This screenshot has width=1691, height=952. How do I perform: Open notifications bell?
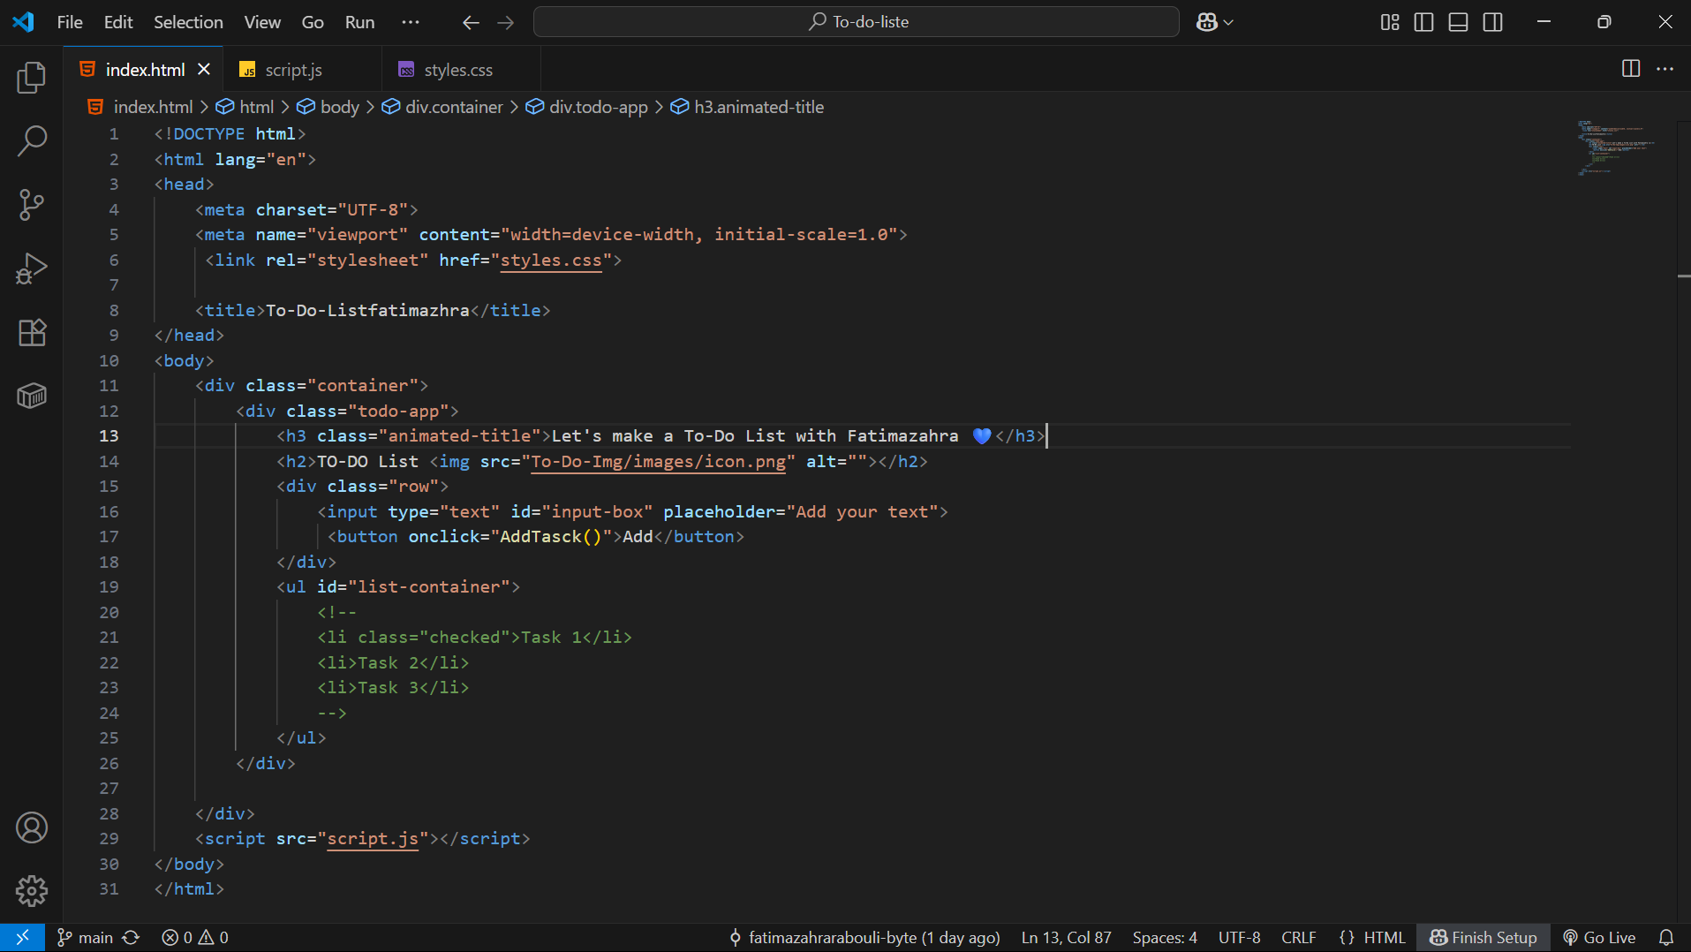tap(1665, 937)
